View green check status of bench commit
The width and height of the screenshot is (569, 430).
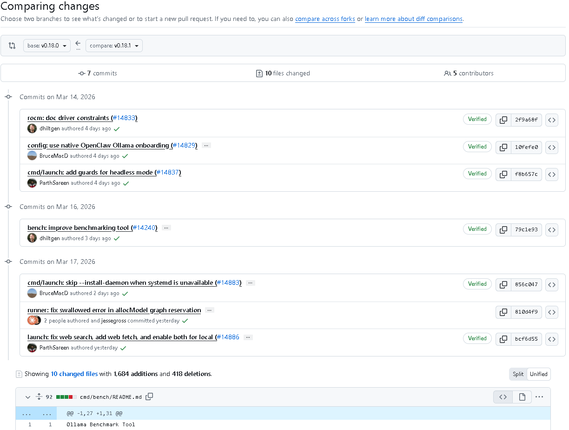[x=117, y=239]
